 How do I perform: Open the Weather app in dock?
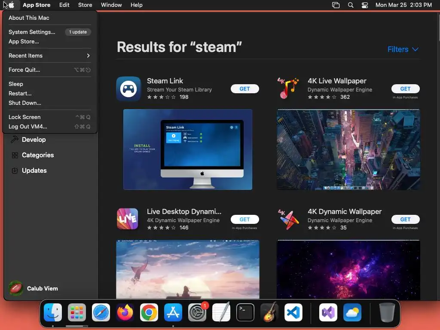pyautogui.click(x=352, y=312)
